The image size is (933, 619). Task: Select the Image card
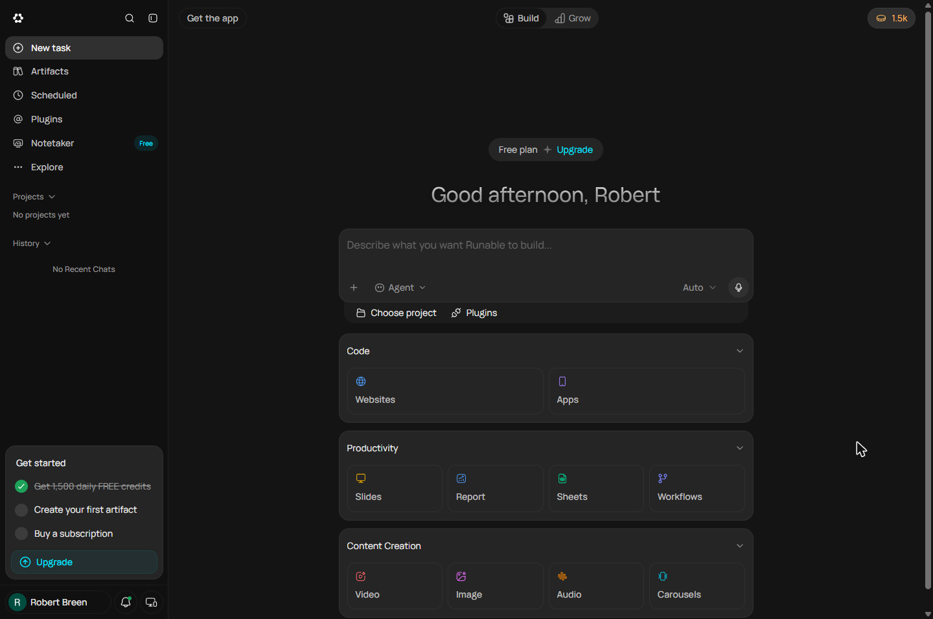click(x=496, y=586)
